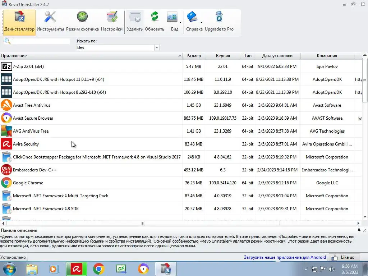This screenshot has height=276, width=368.
Task: Click company cell "Igor Pavlov"
Action: pos(327,66)
